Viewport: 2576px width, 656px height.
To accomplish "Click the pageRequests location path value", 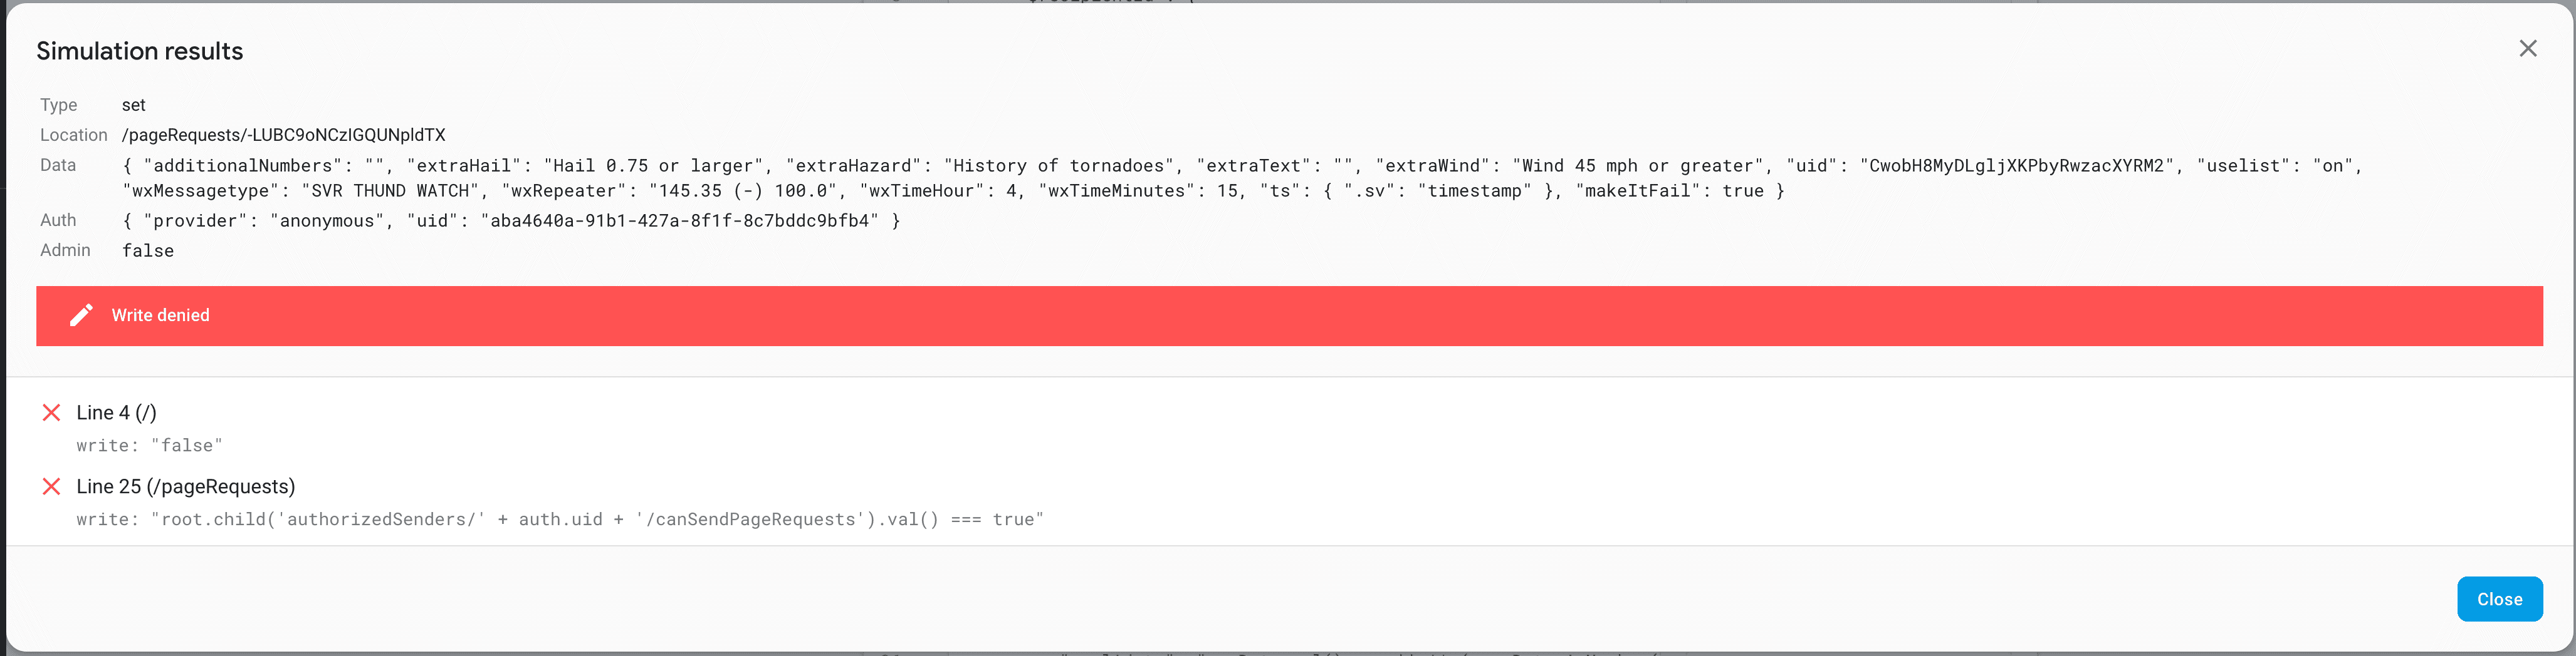I will 284,135.
